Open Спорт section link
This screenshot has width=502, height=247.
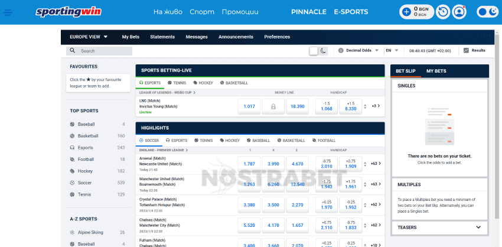point(202,12)
